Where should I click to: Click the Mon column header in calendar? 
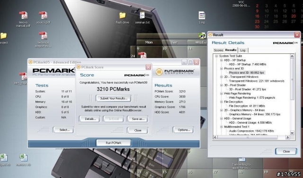point(149,42)
